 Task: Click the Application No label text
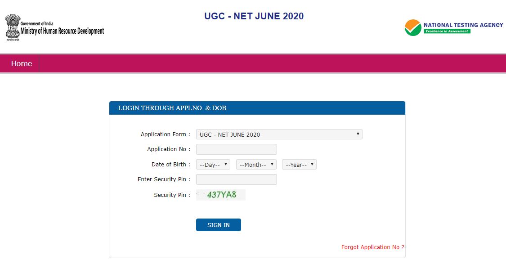pos(165,149)
